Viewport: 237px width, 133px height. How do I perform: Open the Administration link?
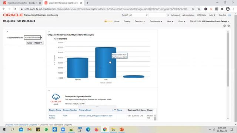coord(188,15)
